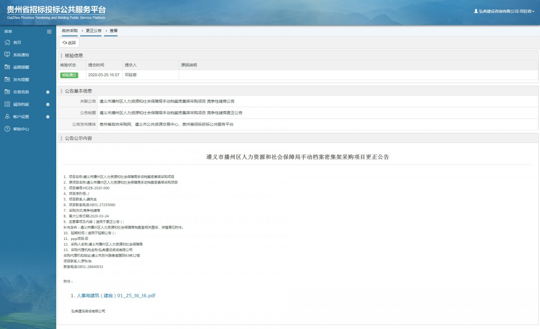Open the 人事局建筑 PDF attachment link

point(116,296)
